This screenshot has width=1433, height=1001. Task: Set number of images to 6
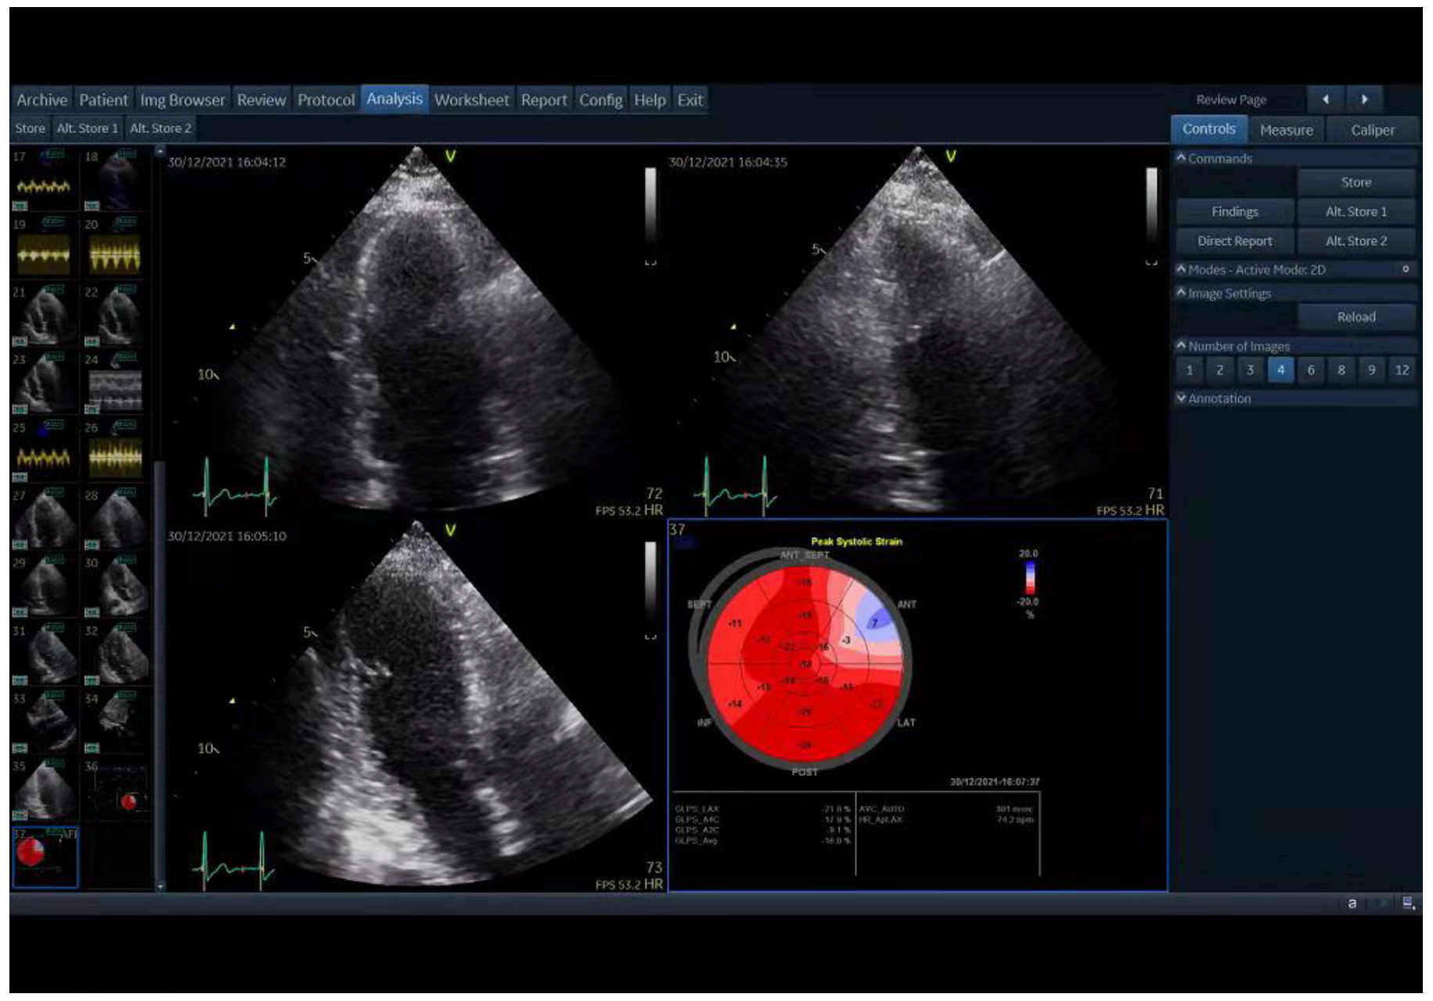point(1311,370)
